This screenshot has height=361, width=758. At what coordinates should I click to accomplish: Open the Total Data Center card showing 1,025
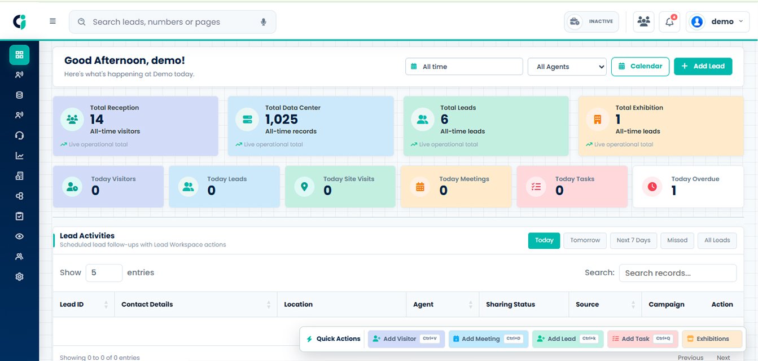(311, 126)
